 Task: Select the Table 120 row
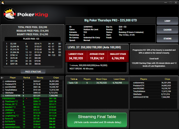point(98,83)
